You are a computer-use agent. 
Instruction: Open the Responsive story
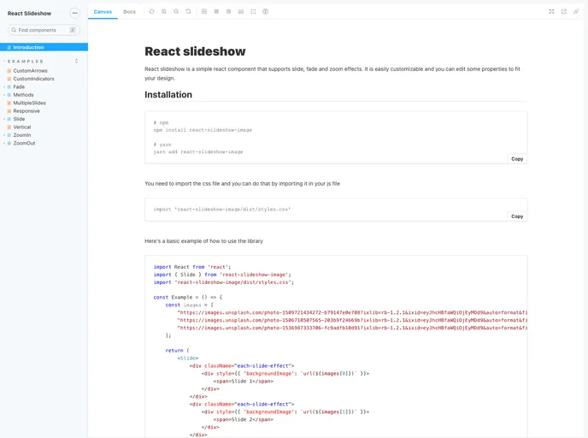26,111
